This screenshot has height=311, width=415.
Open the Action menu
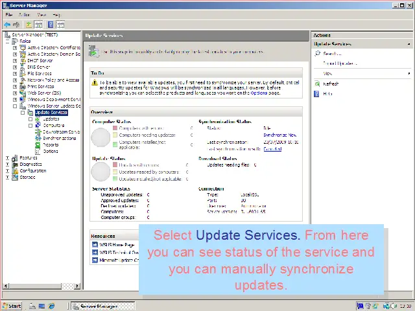(24, 15)
